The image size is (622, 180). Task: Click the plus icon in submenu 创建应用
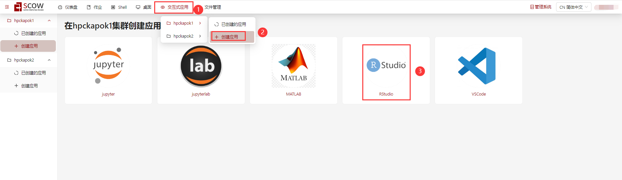(217, 37)
